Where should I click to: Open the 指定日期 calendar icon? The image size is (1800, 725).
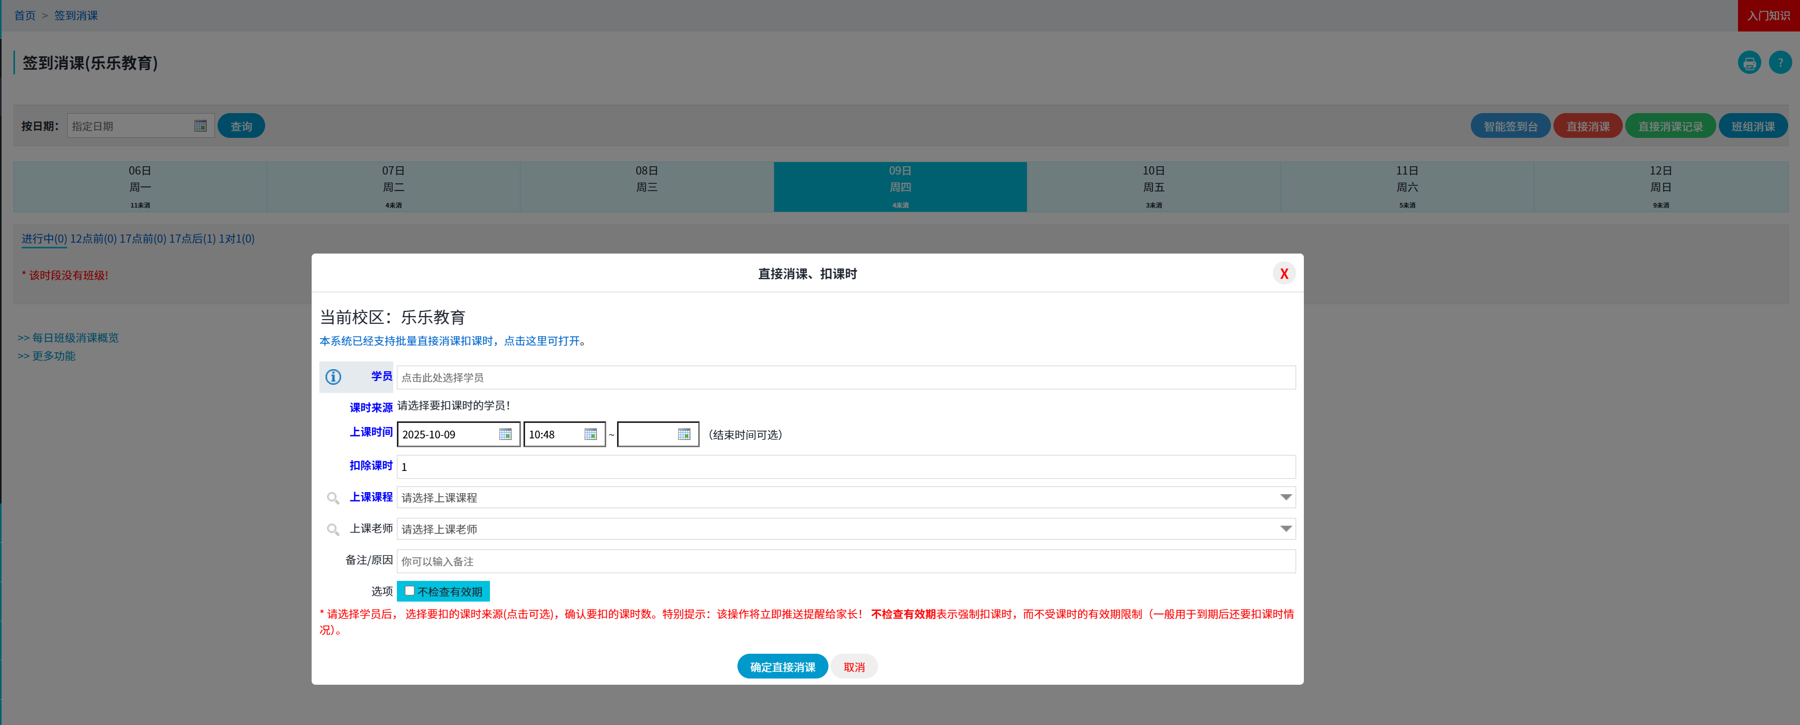tap(201, 127)
